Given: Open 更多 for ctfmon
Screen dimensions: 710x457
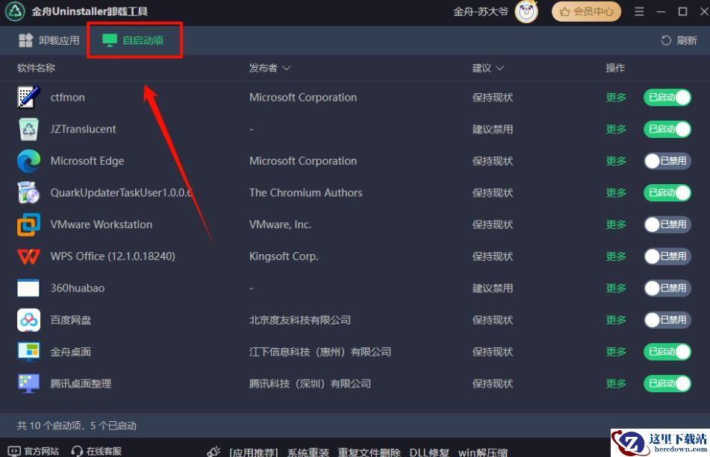Looking at the screenshot, I should pos(616,97).
